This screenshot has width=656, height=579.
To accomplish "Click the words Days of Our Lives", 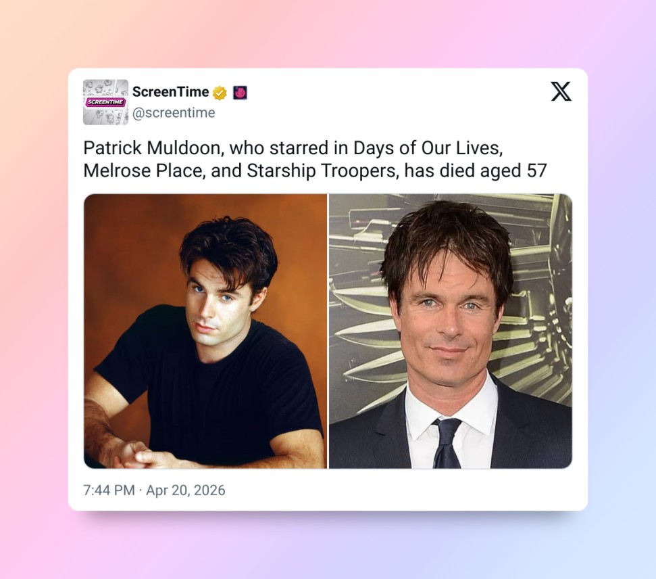I will pos(427,148).
